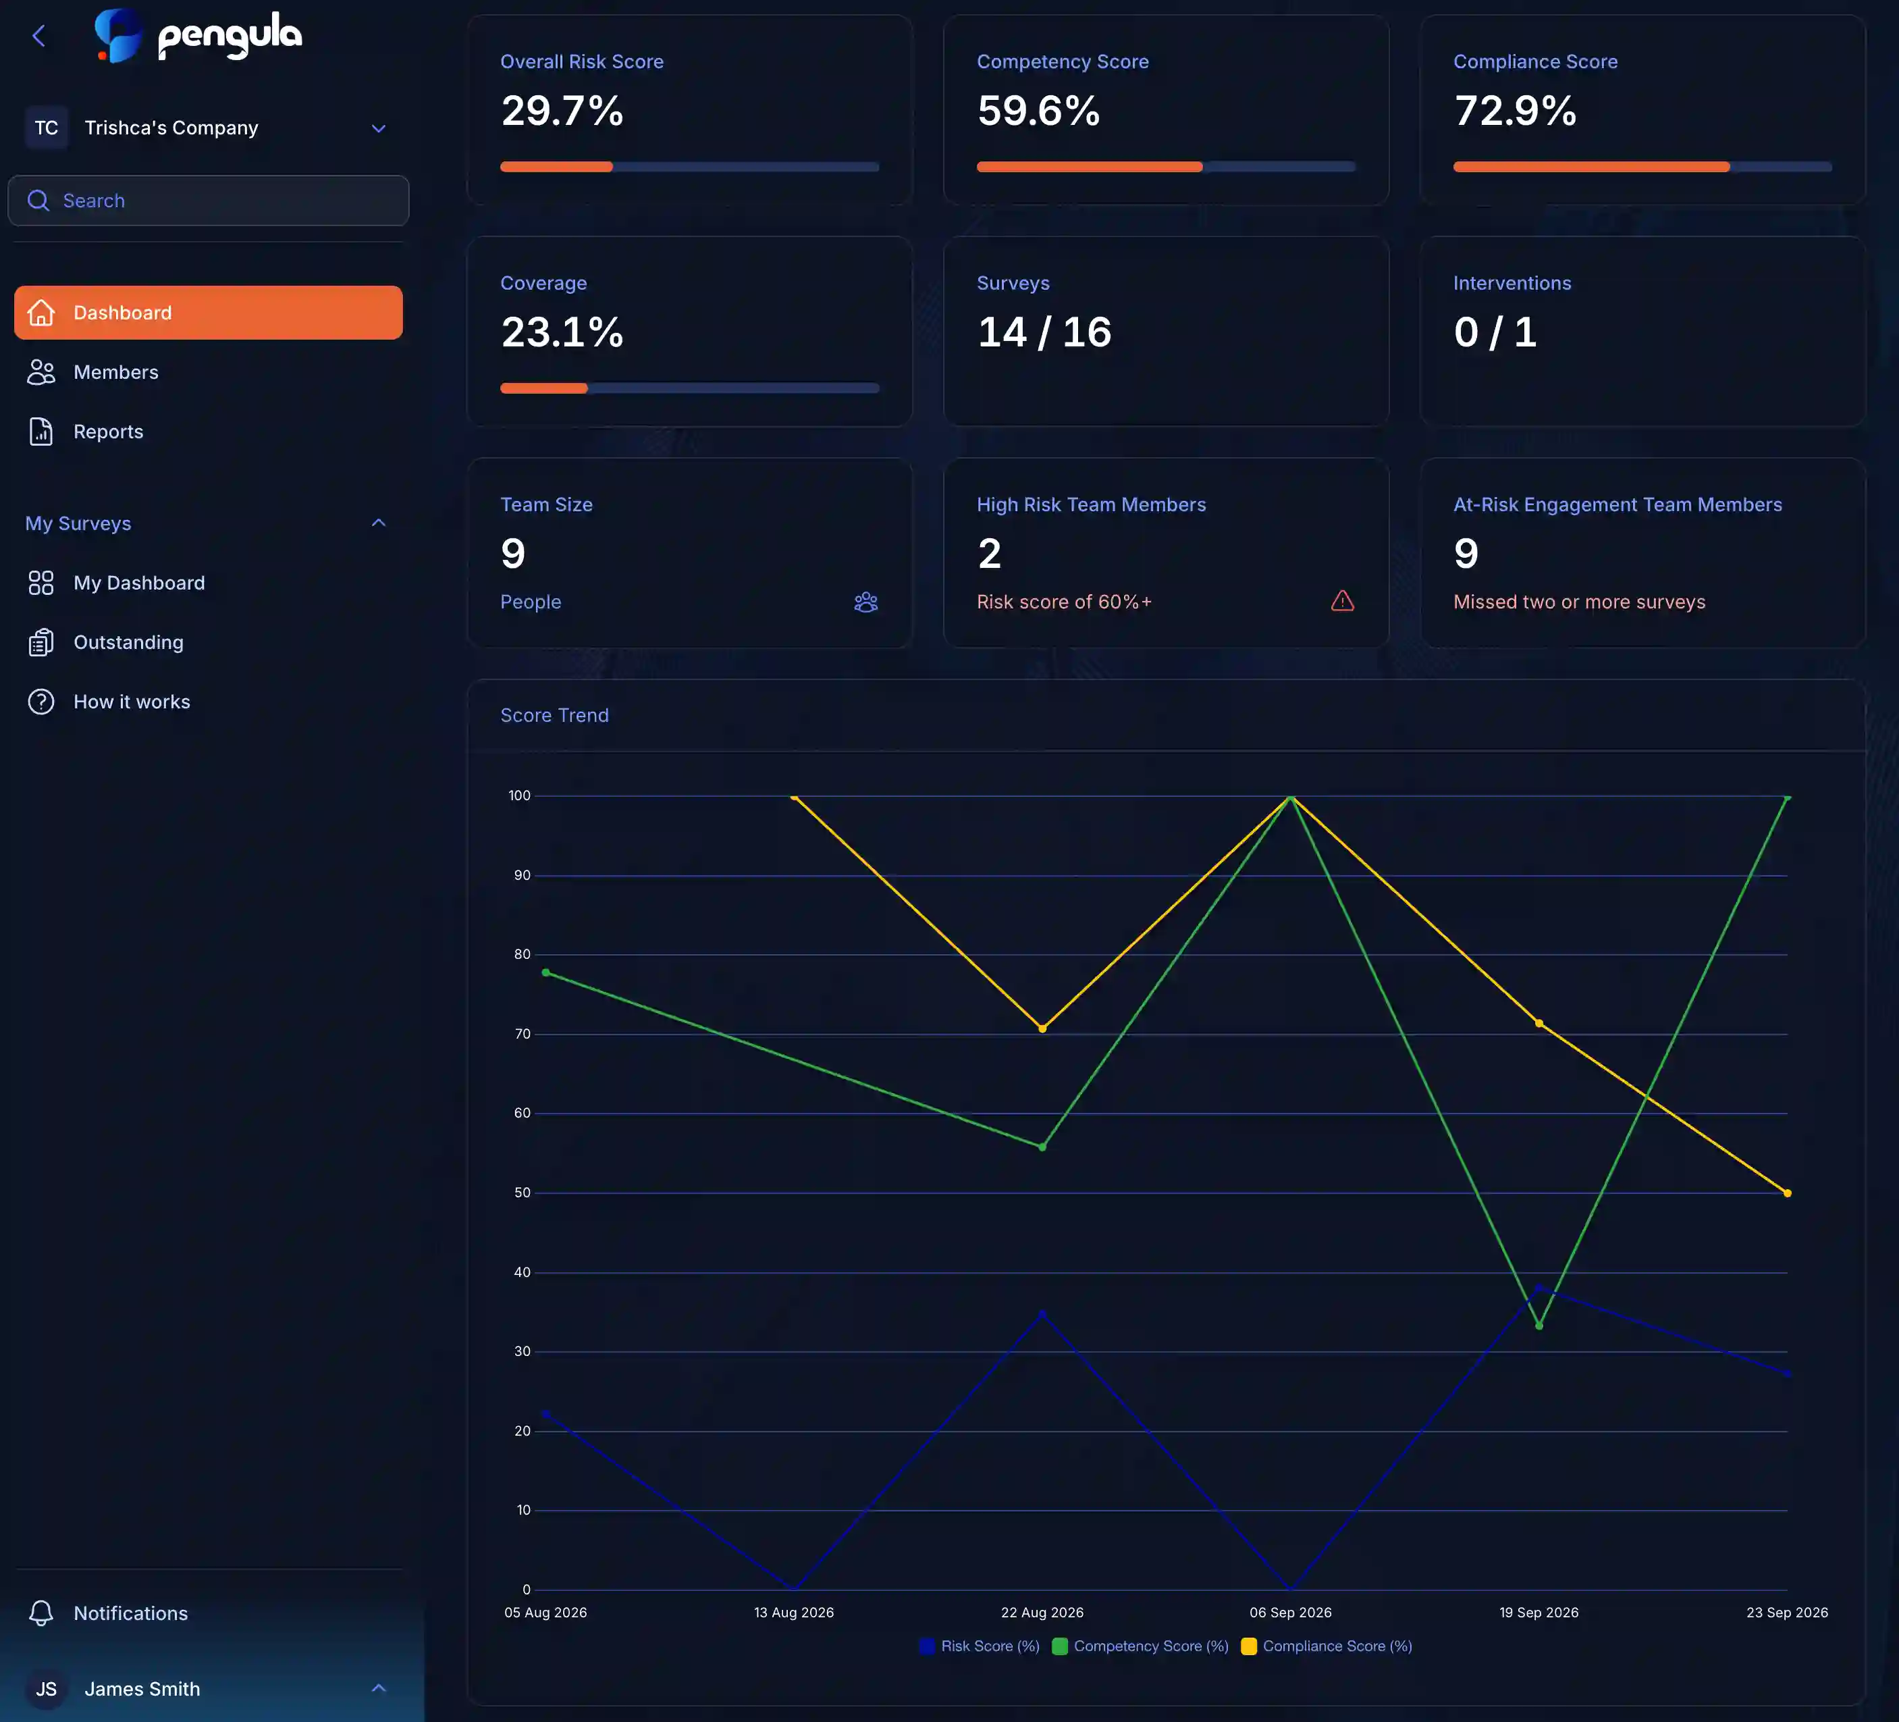Open the Reports section
This screenshot has height=1722, width=1899.
(208, 432)
